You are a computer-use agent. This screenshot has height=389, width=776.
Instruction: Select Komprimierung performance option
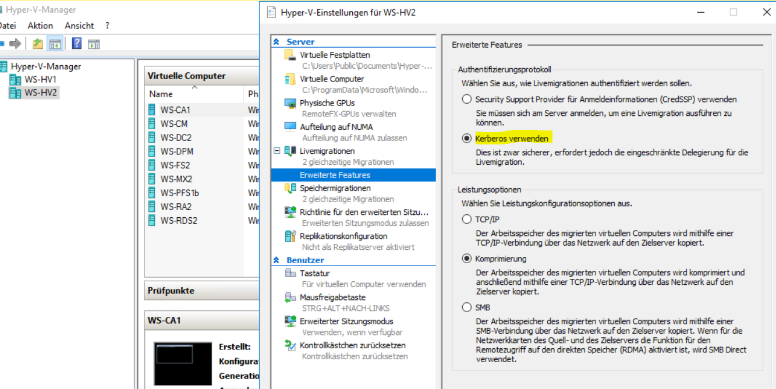point(466,259)
